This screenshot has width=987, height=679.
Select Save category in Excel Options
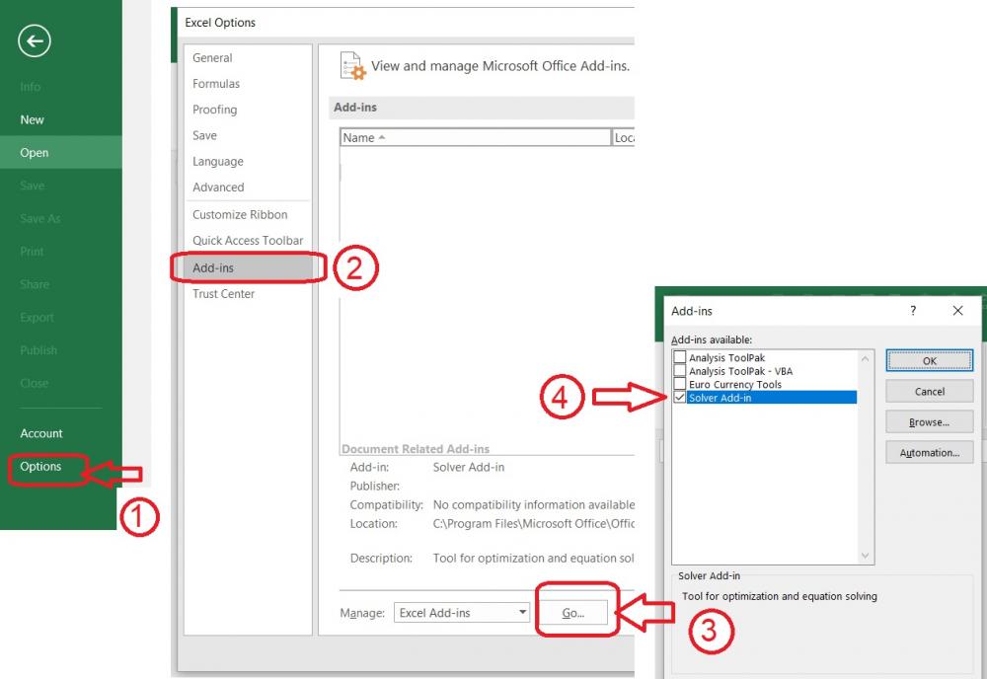[204, 135]
